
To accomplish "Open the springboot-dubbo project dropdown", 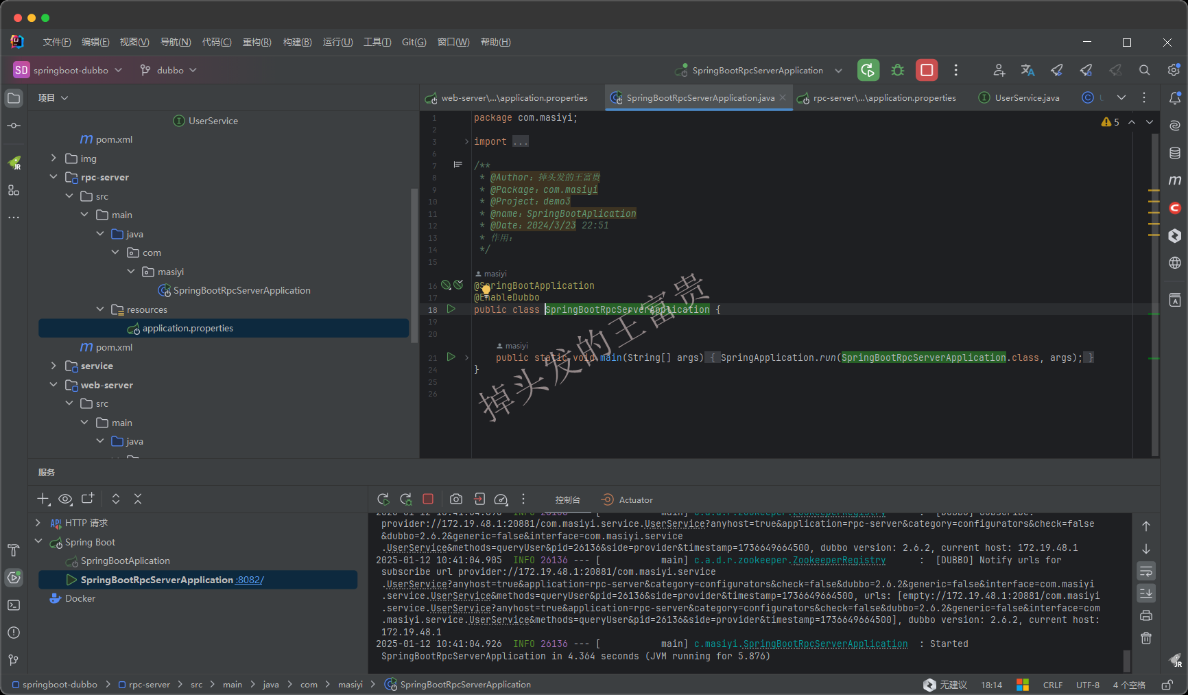I will pos(68,70).
